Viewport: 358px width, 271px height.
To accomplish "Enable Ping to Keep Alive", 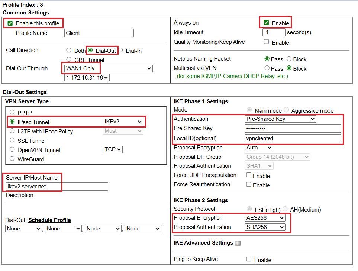I will (249, 259).
